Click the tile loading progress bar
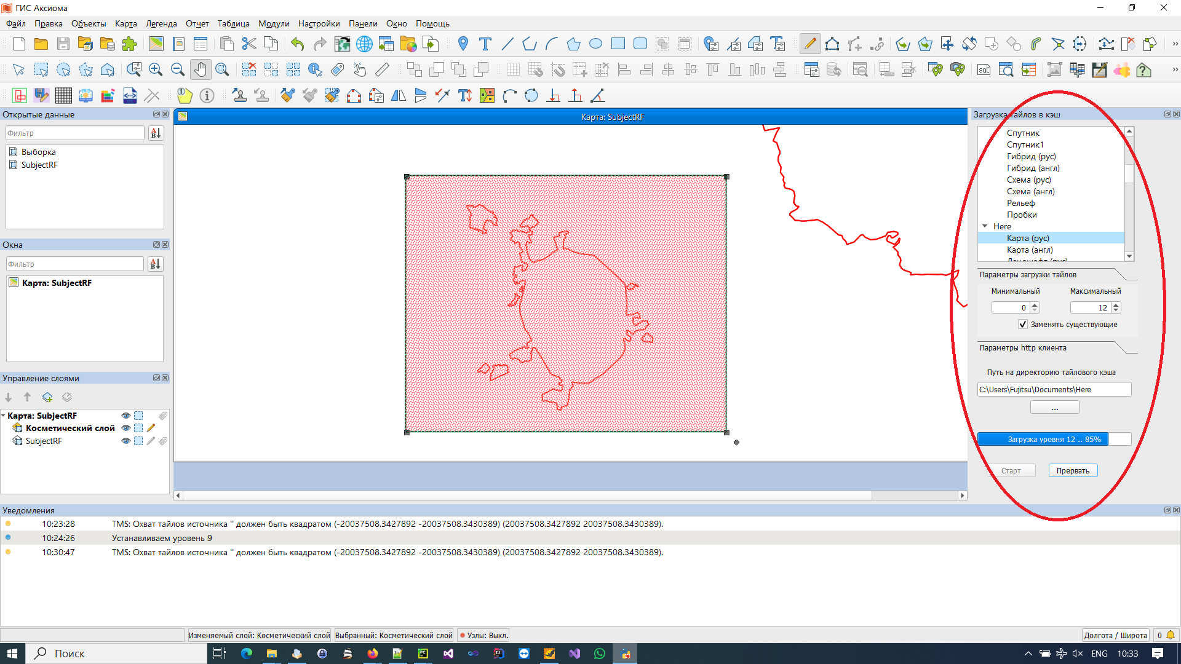Screen dimensions: 1181x664 pyautogui.click(x=1054, y=439)
